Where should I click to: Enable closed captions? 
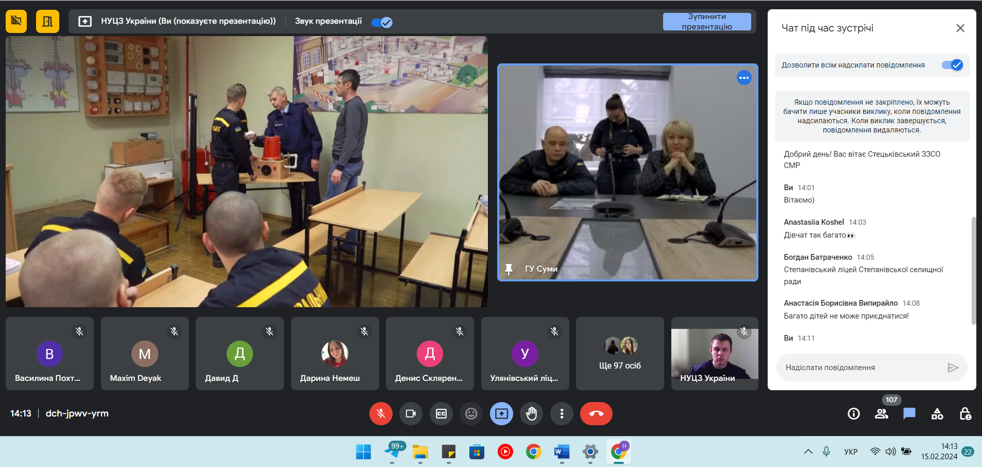441,413
